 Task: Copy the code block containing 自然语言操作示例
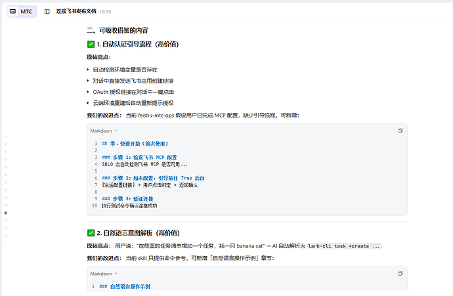[400, 273]
